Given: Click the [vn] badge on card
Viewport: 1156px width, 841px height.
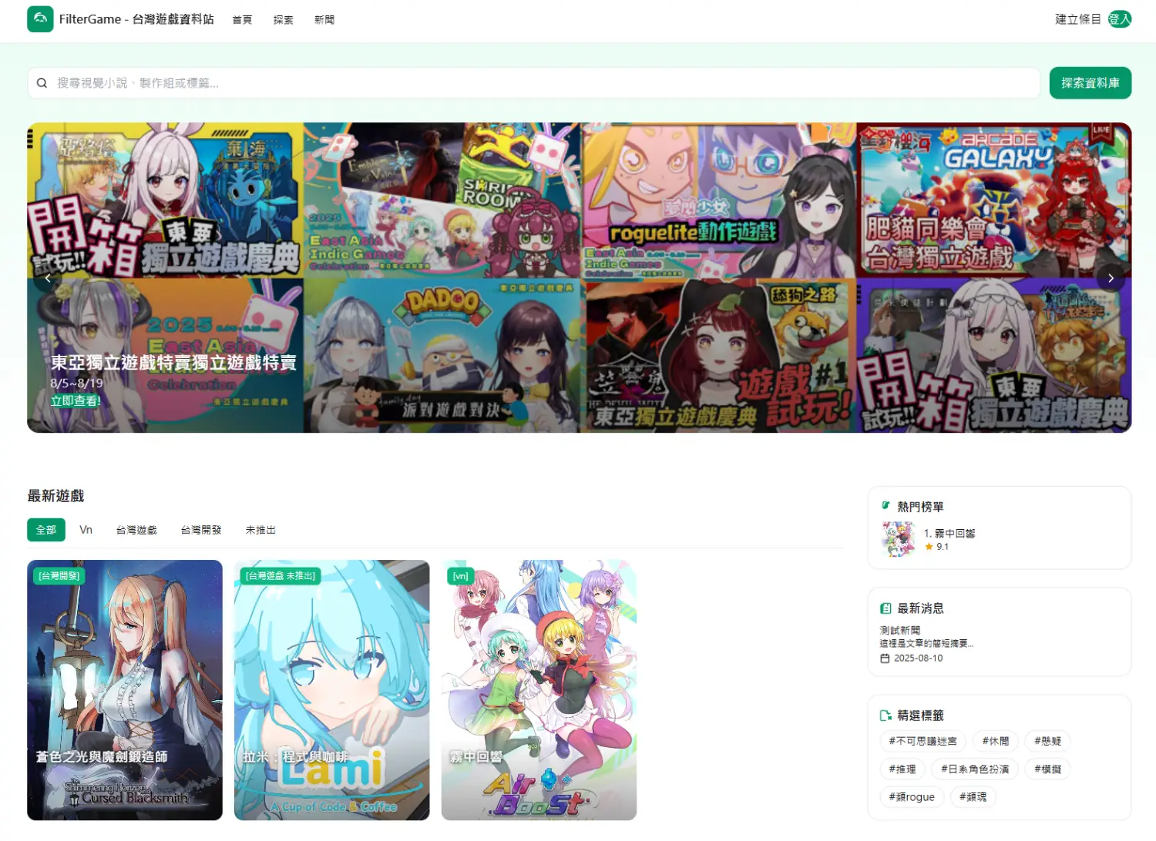Looking at the screenshot, I should click(461, 576).
